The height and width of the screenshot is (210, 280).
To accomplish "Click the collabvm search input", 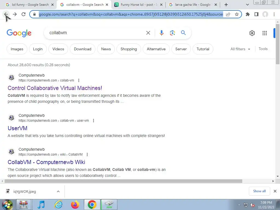I will [x=97, y=33].
